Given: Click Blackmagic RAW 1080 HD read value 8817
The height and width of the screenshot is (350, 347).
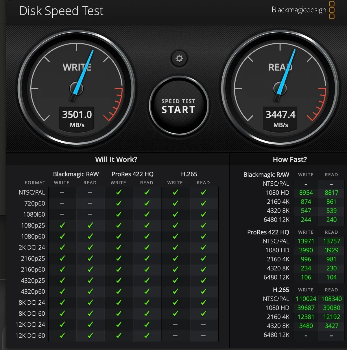Looking at the screenshot, I should 331,193.
